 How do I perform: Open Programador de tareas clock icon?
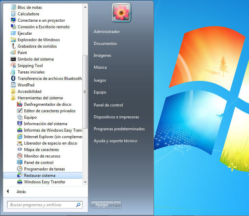(x=20, y=169)
